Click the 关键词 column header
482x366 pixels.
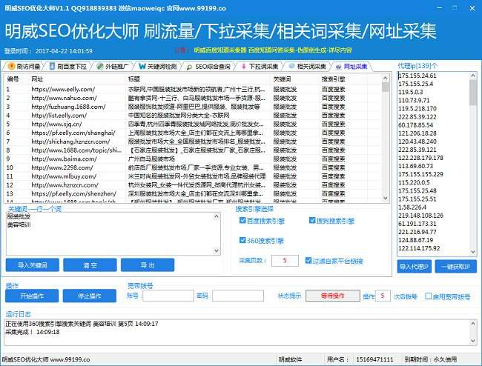(296, 79)
